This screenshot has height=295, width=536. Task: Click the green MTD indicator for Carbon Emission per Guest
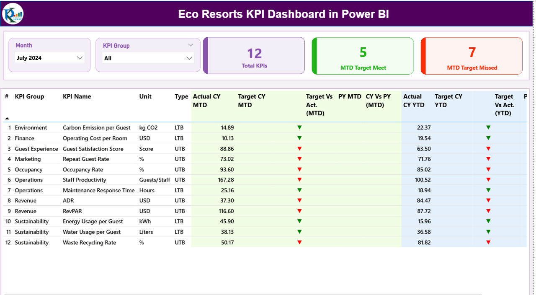pos(299,127)
